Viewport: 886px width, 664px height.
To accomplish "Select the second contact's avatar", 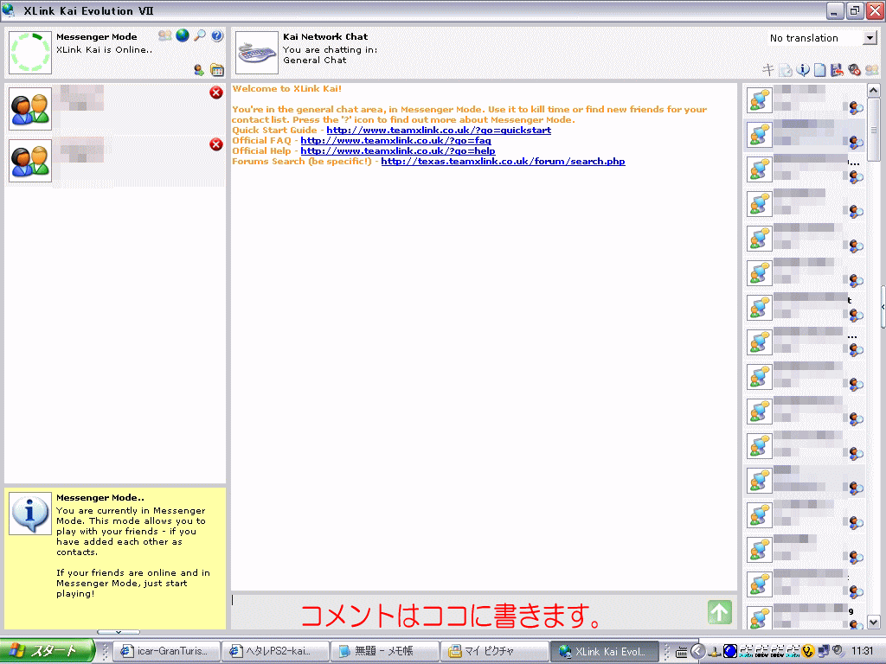I will (x=30, y=161).
